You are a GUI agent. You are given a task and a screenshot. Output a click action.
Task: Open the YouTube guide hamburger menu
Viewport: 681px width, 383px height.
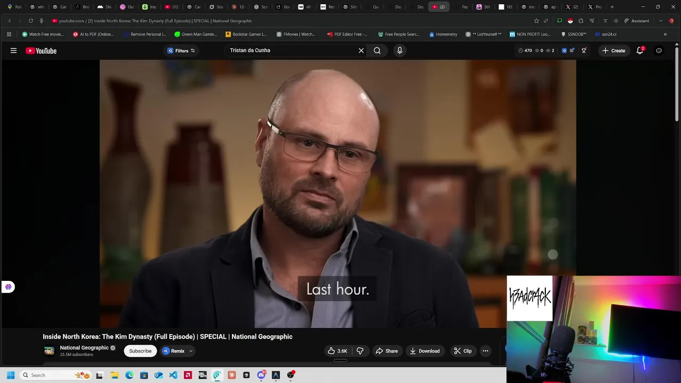click(x=13, y=51)
